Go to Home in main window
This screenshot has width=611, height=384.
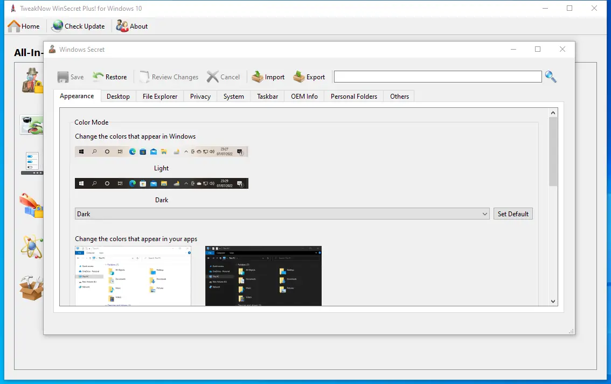coord(24,26)
